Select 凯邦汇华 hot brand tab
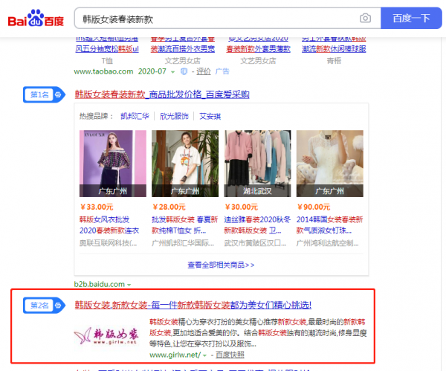The width and height of the screenshot is (446, 371). click(135, 117)
